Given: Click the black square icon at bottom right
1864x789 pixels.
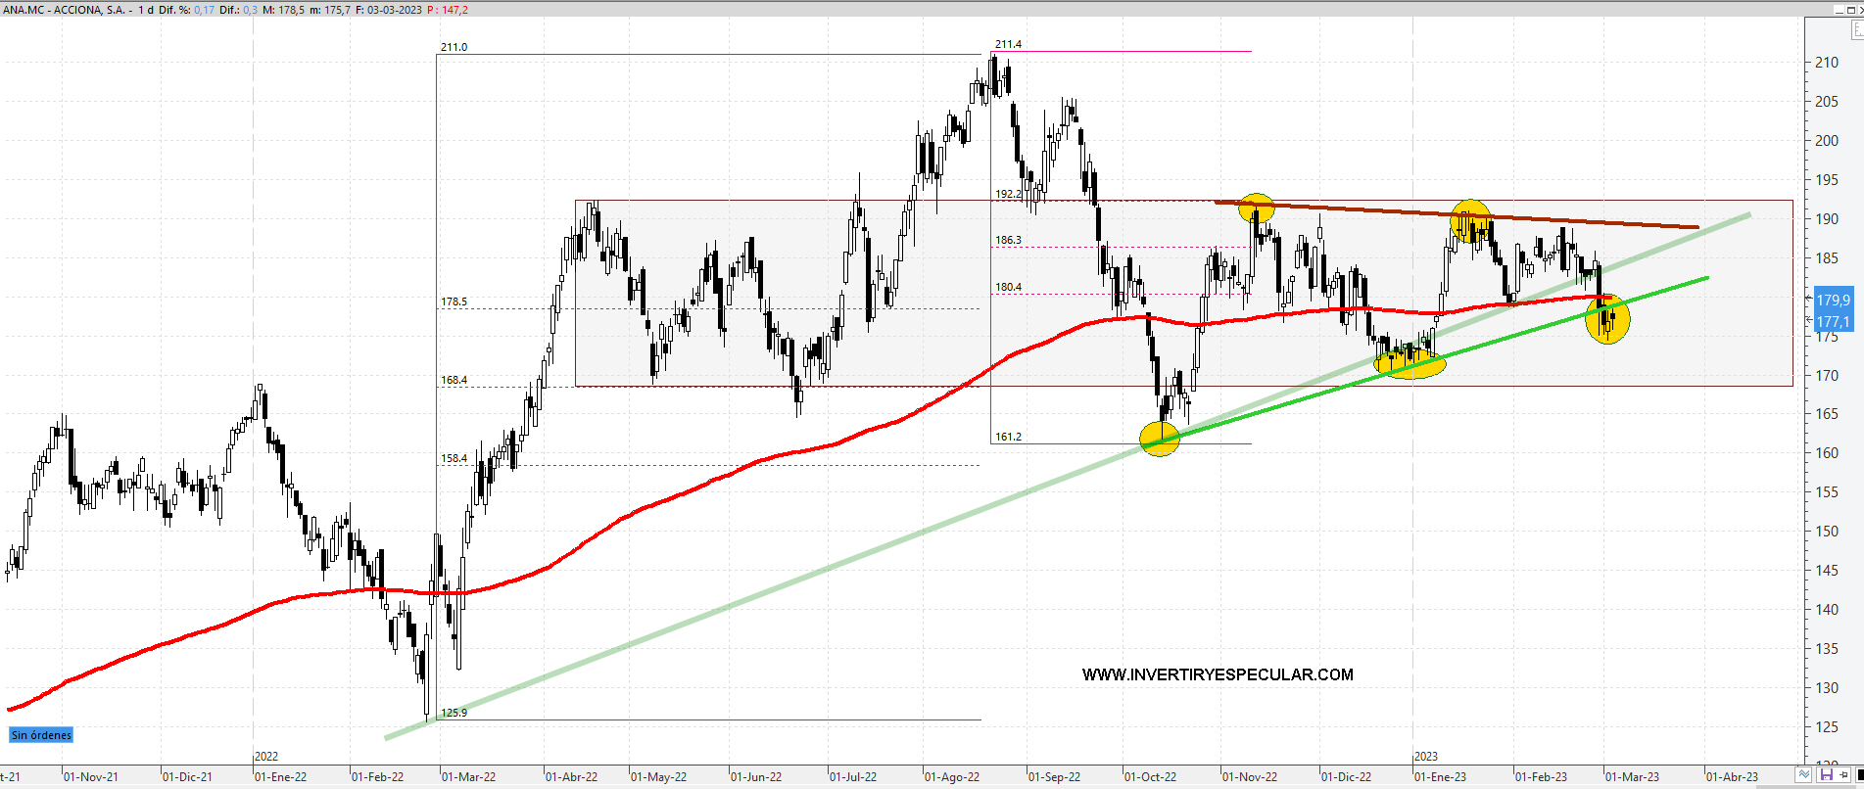Looking at the screenshot, I should [1859, 775].
